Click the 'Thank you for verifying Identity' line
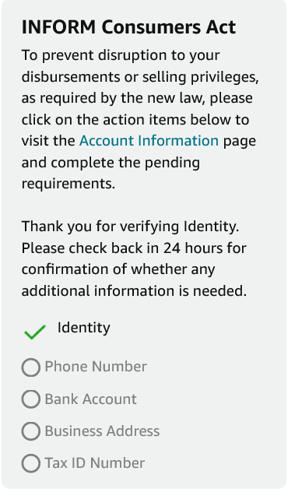The height and width of the screenshot is (492, 302). pyautogui.click(x=130, y=227)
